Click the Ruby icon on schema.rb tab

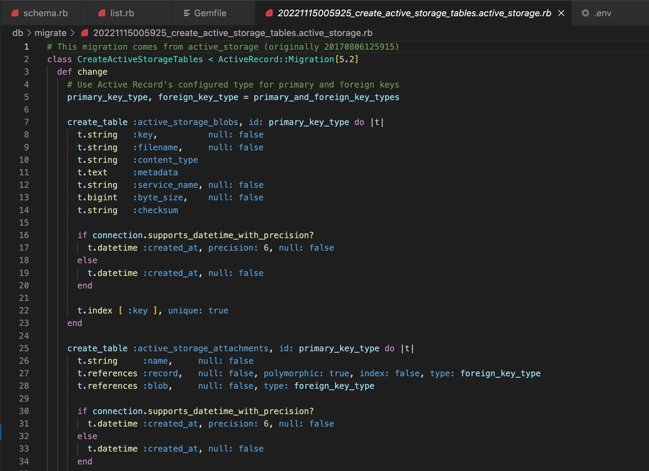15,13
